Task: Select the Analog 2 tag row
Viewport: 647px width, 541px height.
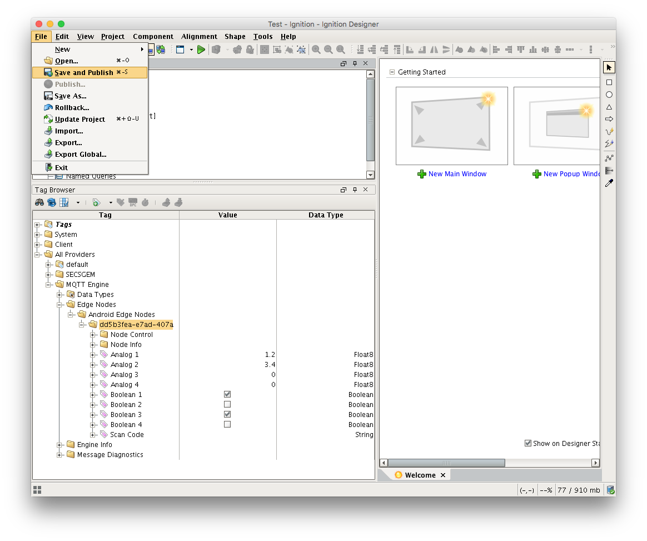Action: [203, 365]
